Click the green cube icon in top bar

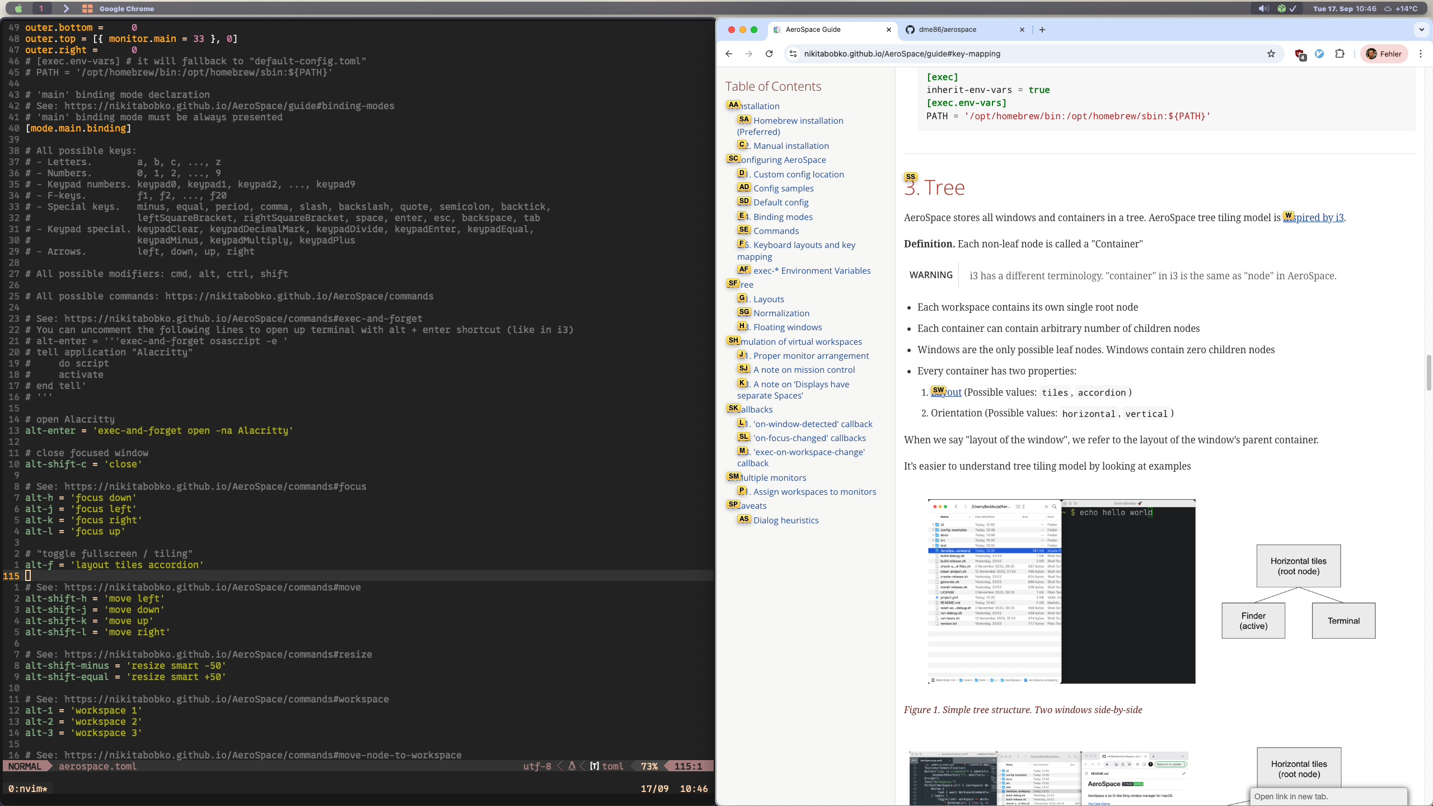(1281, 8)
